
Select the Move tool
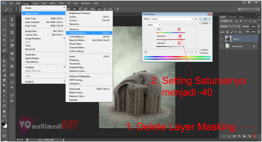[x=4, y=20]
